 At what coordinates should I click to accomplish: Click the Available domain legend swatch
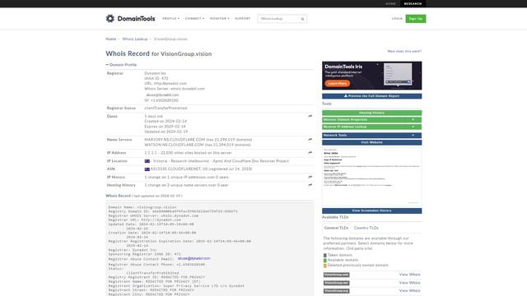point(325,260)
